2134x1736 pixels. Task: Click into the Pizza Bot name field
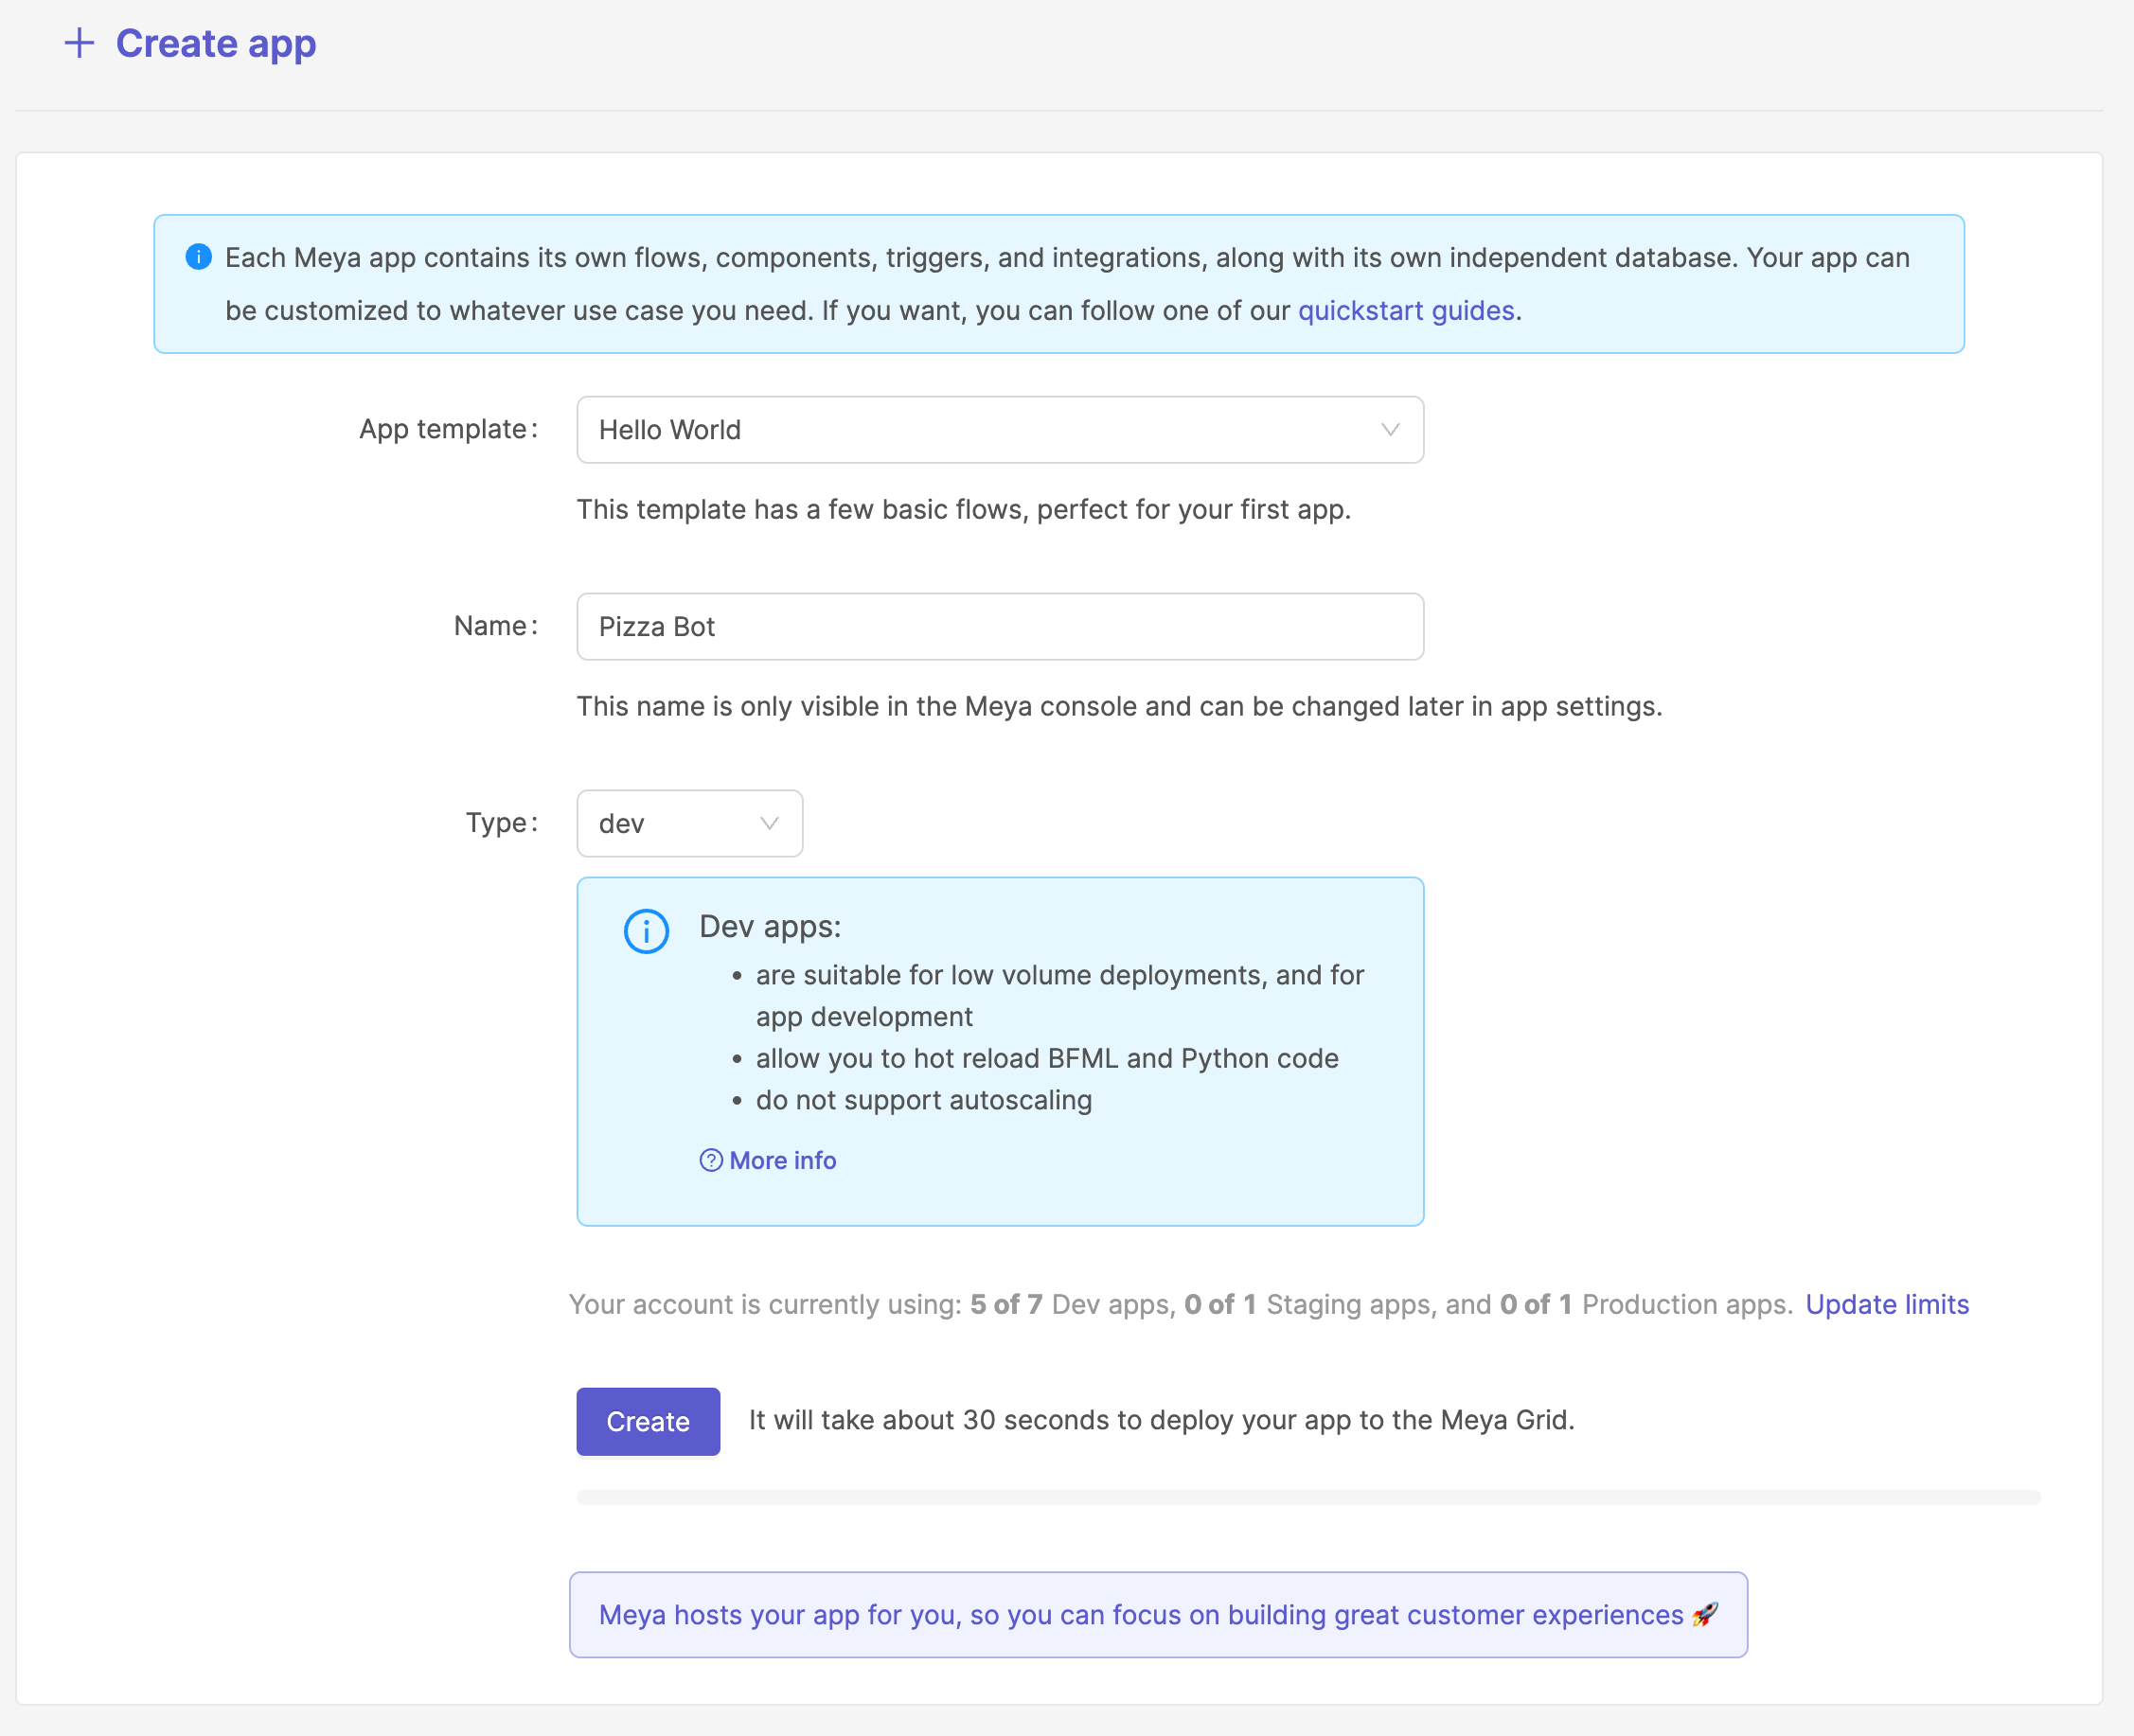click(1000, 627)
